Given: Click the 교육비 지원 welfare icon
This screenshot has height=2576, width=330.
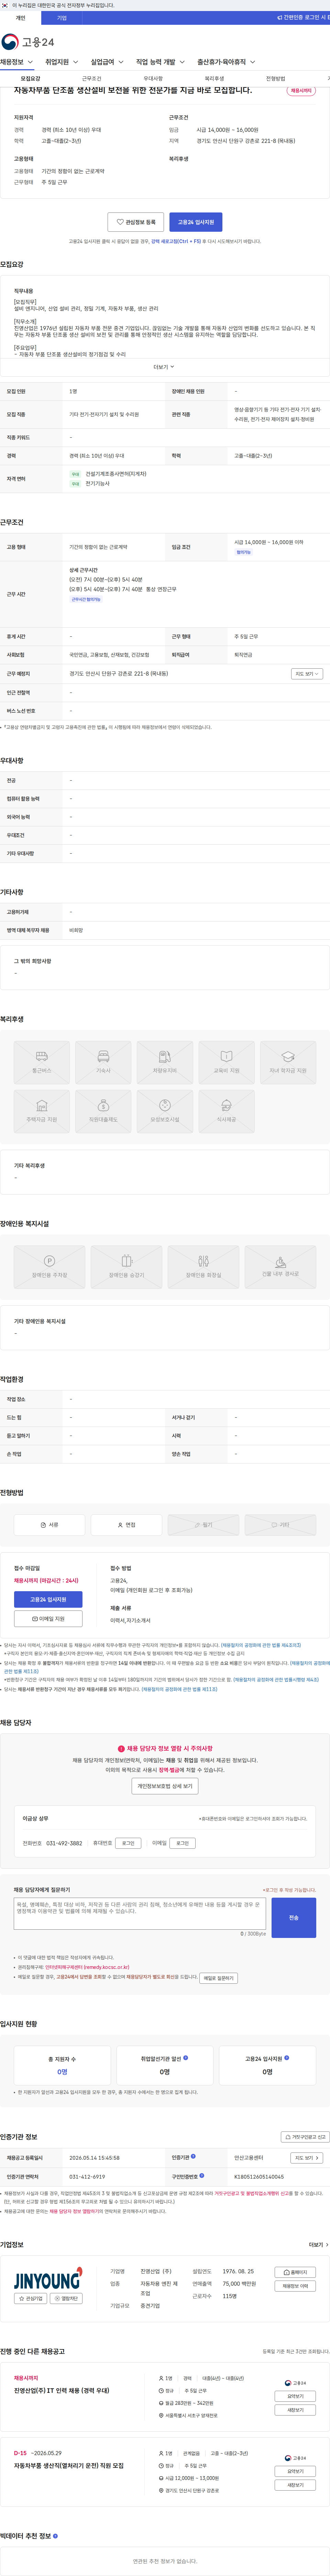Looking at the screenshot, I should point(226,1062).
